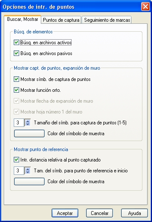Open the Puntos de captura tab
This screenshot has height=222, width=152.
point(61,20)
